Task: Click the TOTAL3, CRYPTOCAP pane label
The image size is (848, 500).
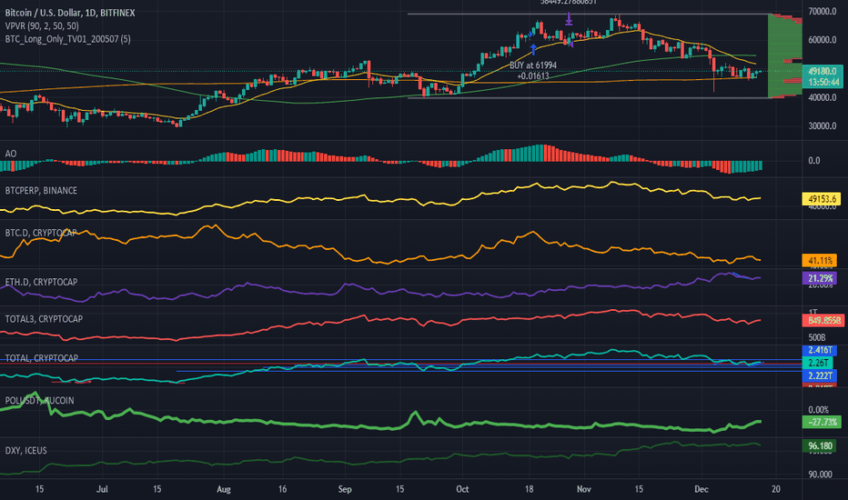Action: (44, 319)
